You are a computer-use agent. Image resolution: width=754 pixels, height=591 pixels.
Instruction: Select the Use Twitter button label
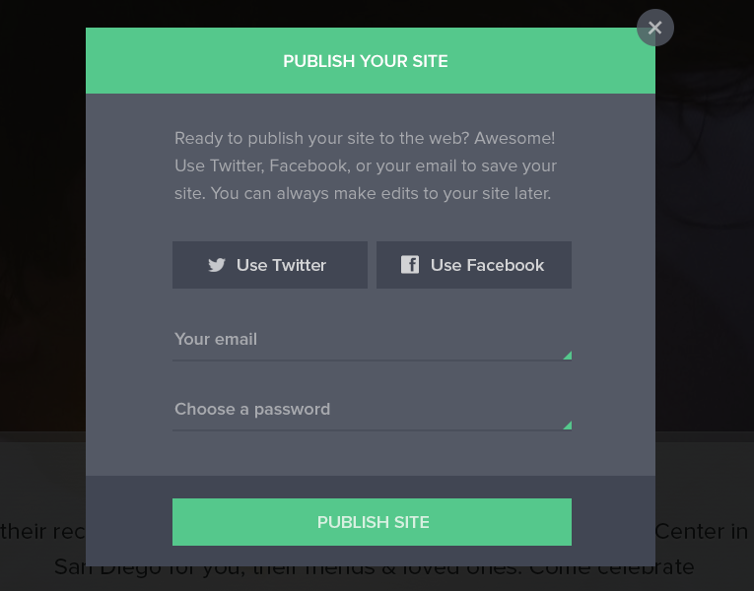coord(281,265)
